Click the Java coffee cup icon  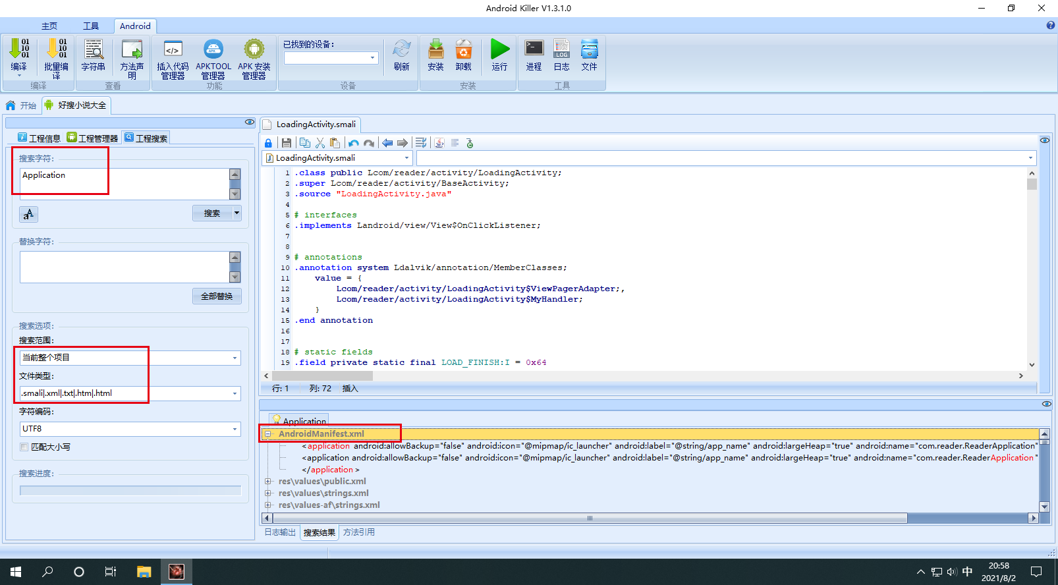(x=439, y=143)
